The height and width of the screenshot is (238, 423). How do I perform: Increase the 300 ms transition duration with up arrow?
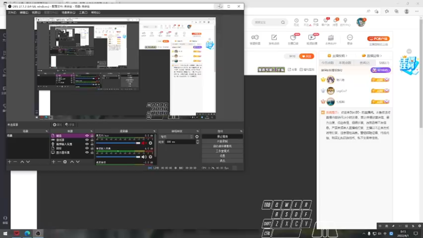(x=197, y=141)
